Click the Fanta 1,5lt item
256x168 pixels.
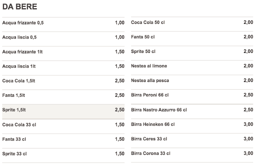pos(14,96)
